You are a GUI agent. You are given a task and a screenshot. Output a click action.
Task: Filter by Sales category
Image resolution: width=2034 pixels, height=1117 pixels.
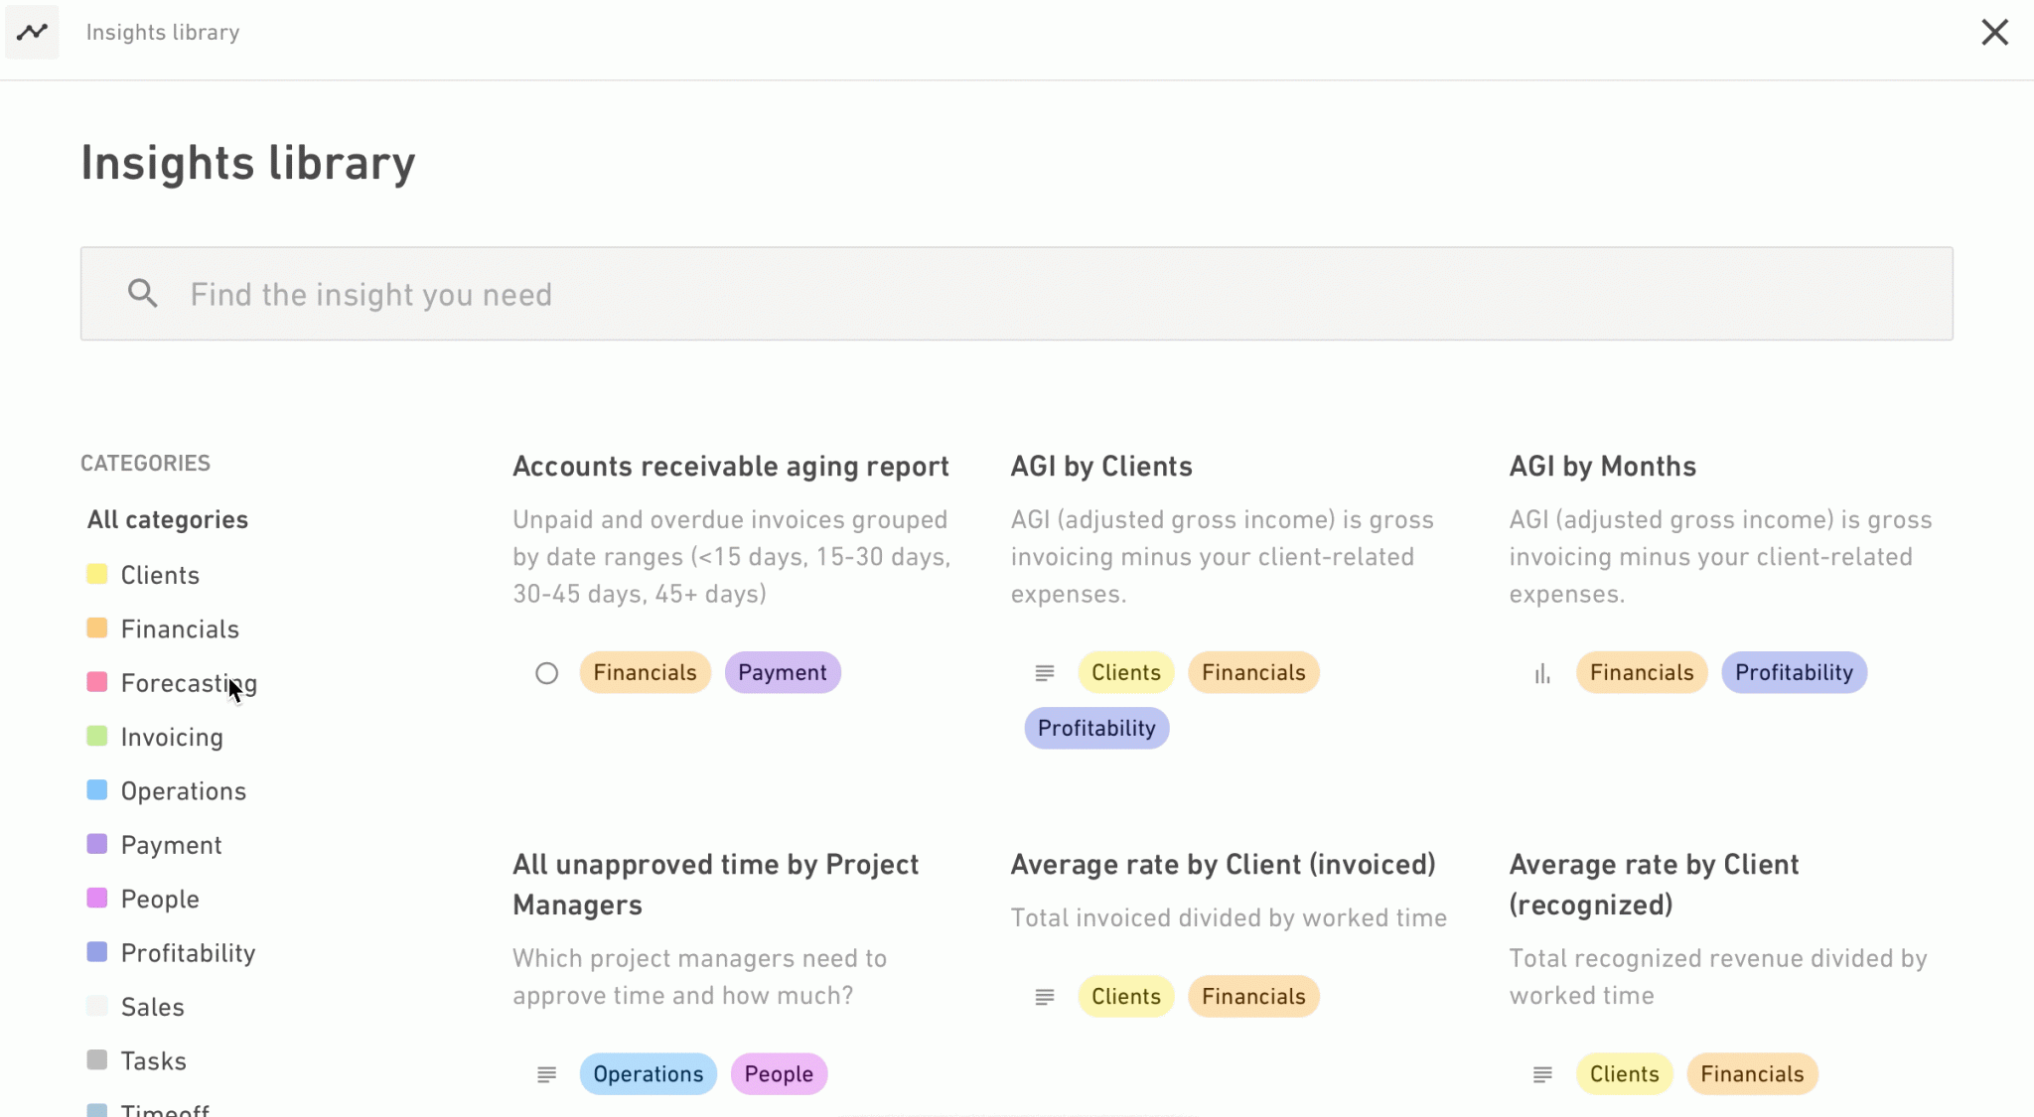[152, 1007]
